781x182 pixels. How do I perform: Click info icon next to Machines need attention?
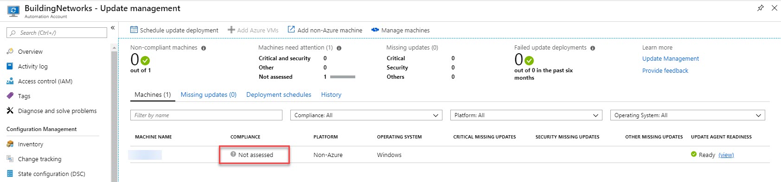pos(339,48)
